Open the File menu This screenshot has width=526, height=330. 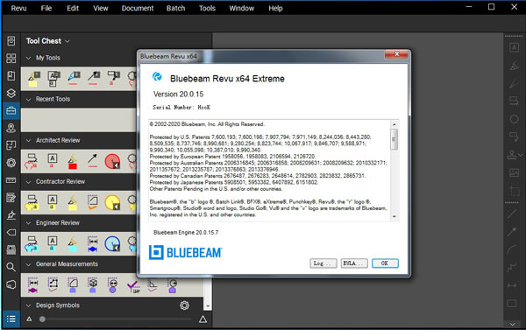(46, 8)
